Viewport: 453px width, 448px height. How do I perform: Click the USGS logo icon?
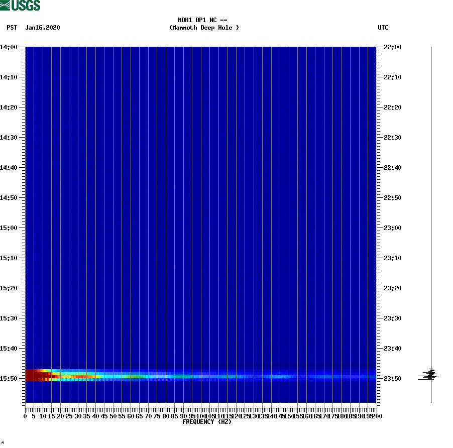point(20,6)
